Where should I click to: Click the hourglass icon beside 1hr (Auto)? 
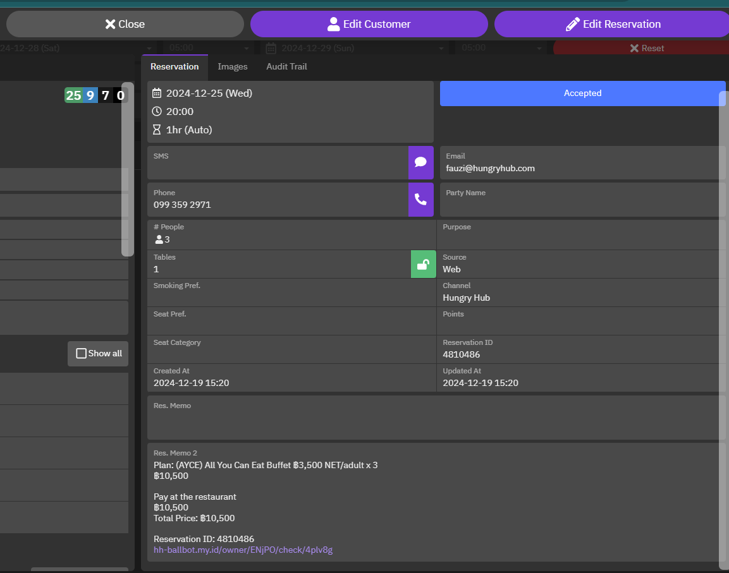coord(157,130)
